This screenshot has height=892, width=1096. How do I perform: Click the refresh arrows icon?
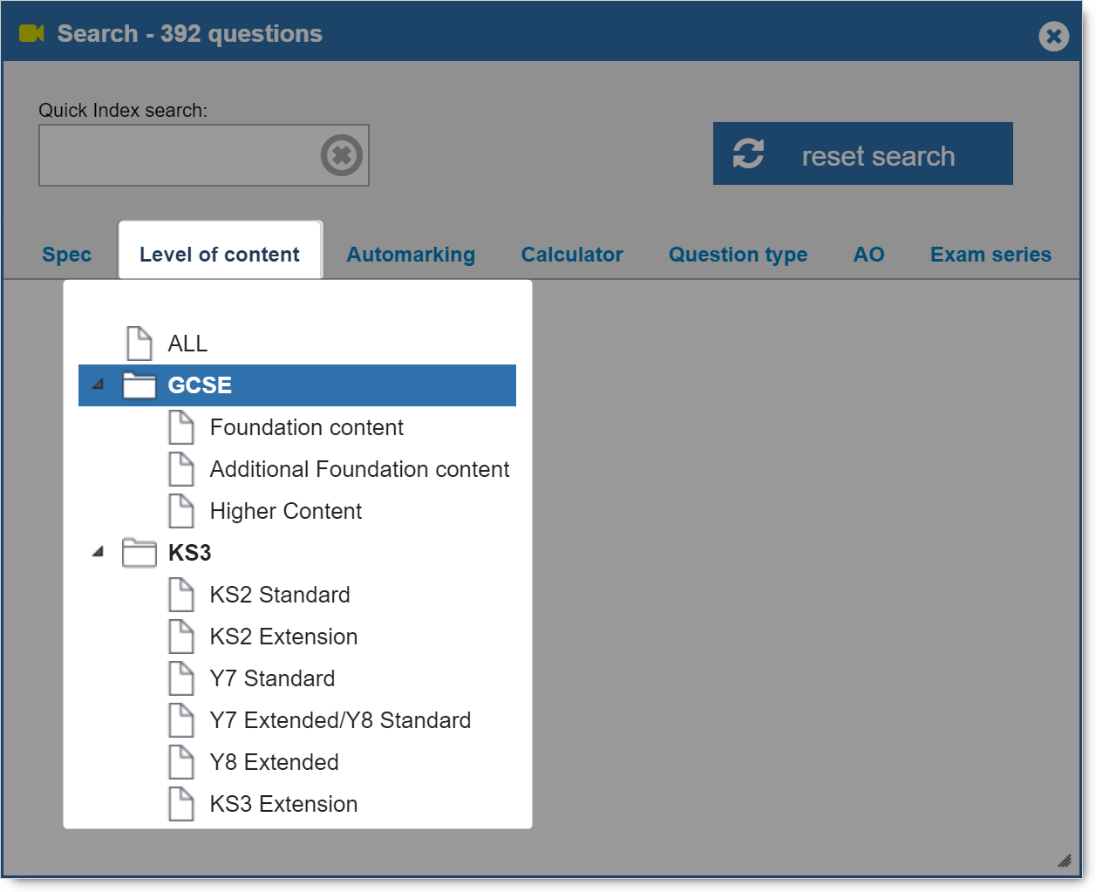(748, 153)
